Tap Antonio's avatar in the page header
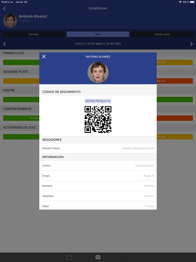 click(x=10, y=21)
